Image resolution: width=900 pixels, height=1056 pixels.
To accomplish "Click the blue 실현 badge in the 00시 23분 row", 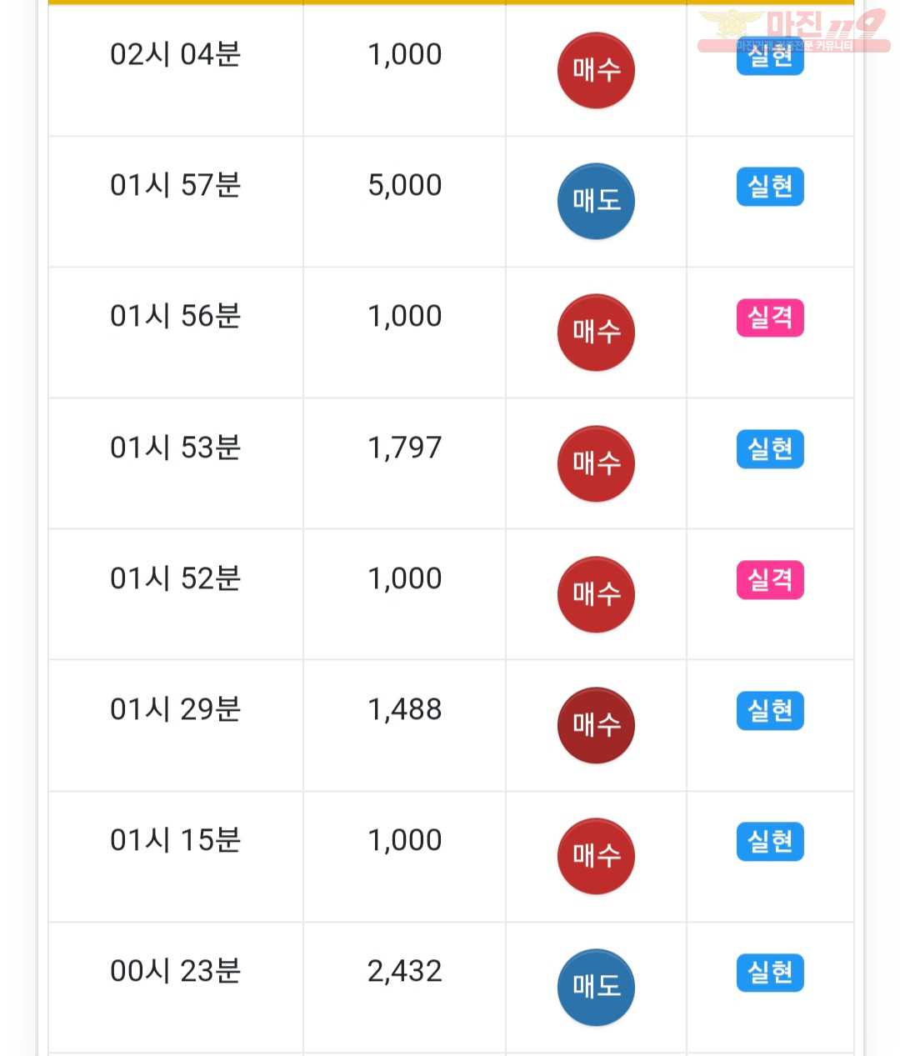I will [770, 973].
